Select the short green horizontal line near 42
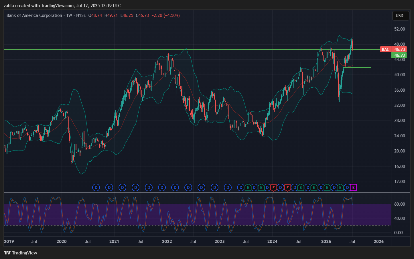This screenshot has height=259, width=414. [x=357, y=67]
